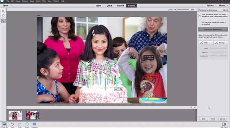
Task: Select the Zoom magnifier tool
Action: pos(3,11)
